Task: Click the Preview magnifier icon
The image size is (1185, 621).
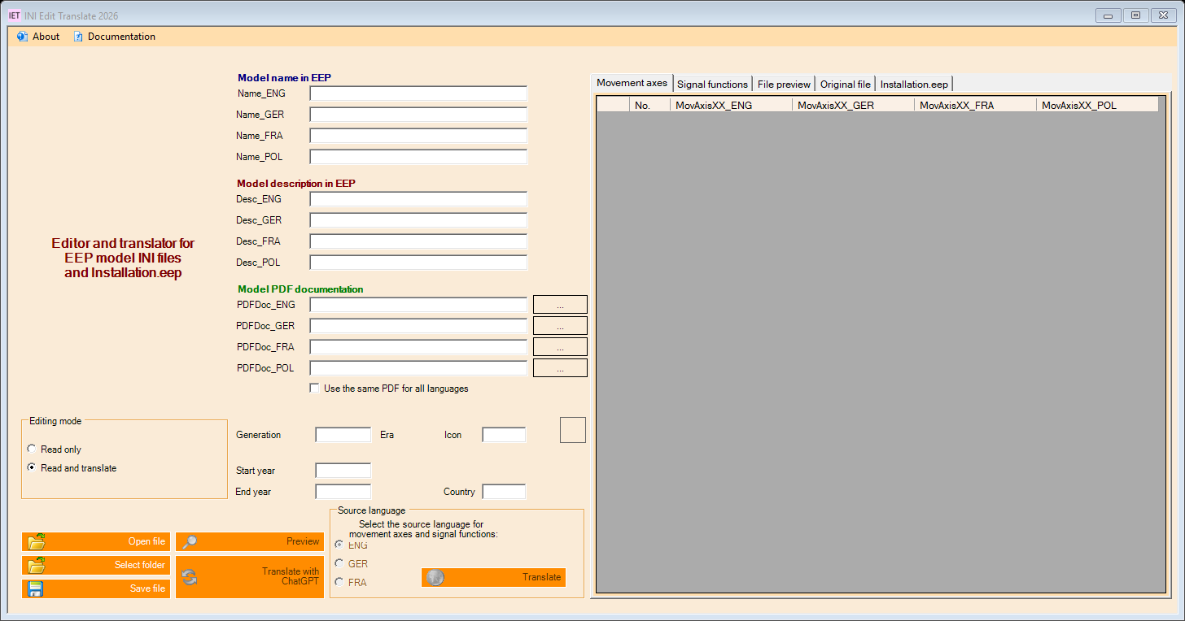Action: pyautogui.click(x=190, y=541)
